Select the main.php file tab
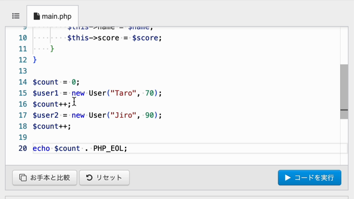 coord(53,16)
